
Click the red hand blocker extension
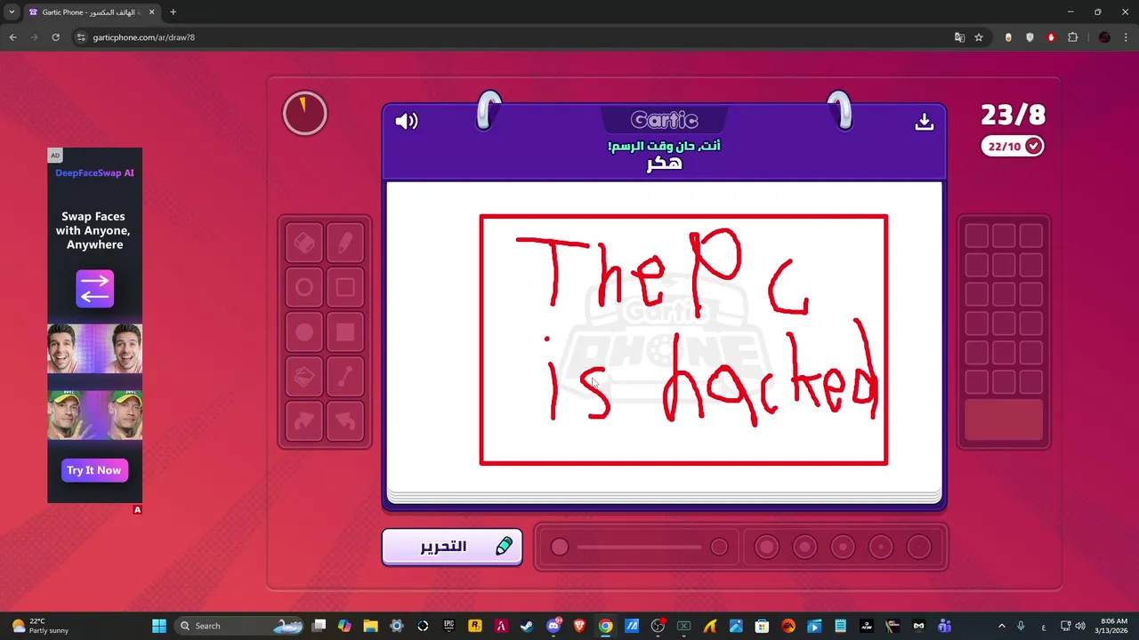point(1051,37)
